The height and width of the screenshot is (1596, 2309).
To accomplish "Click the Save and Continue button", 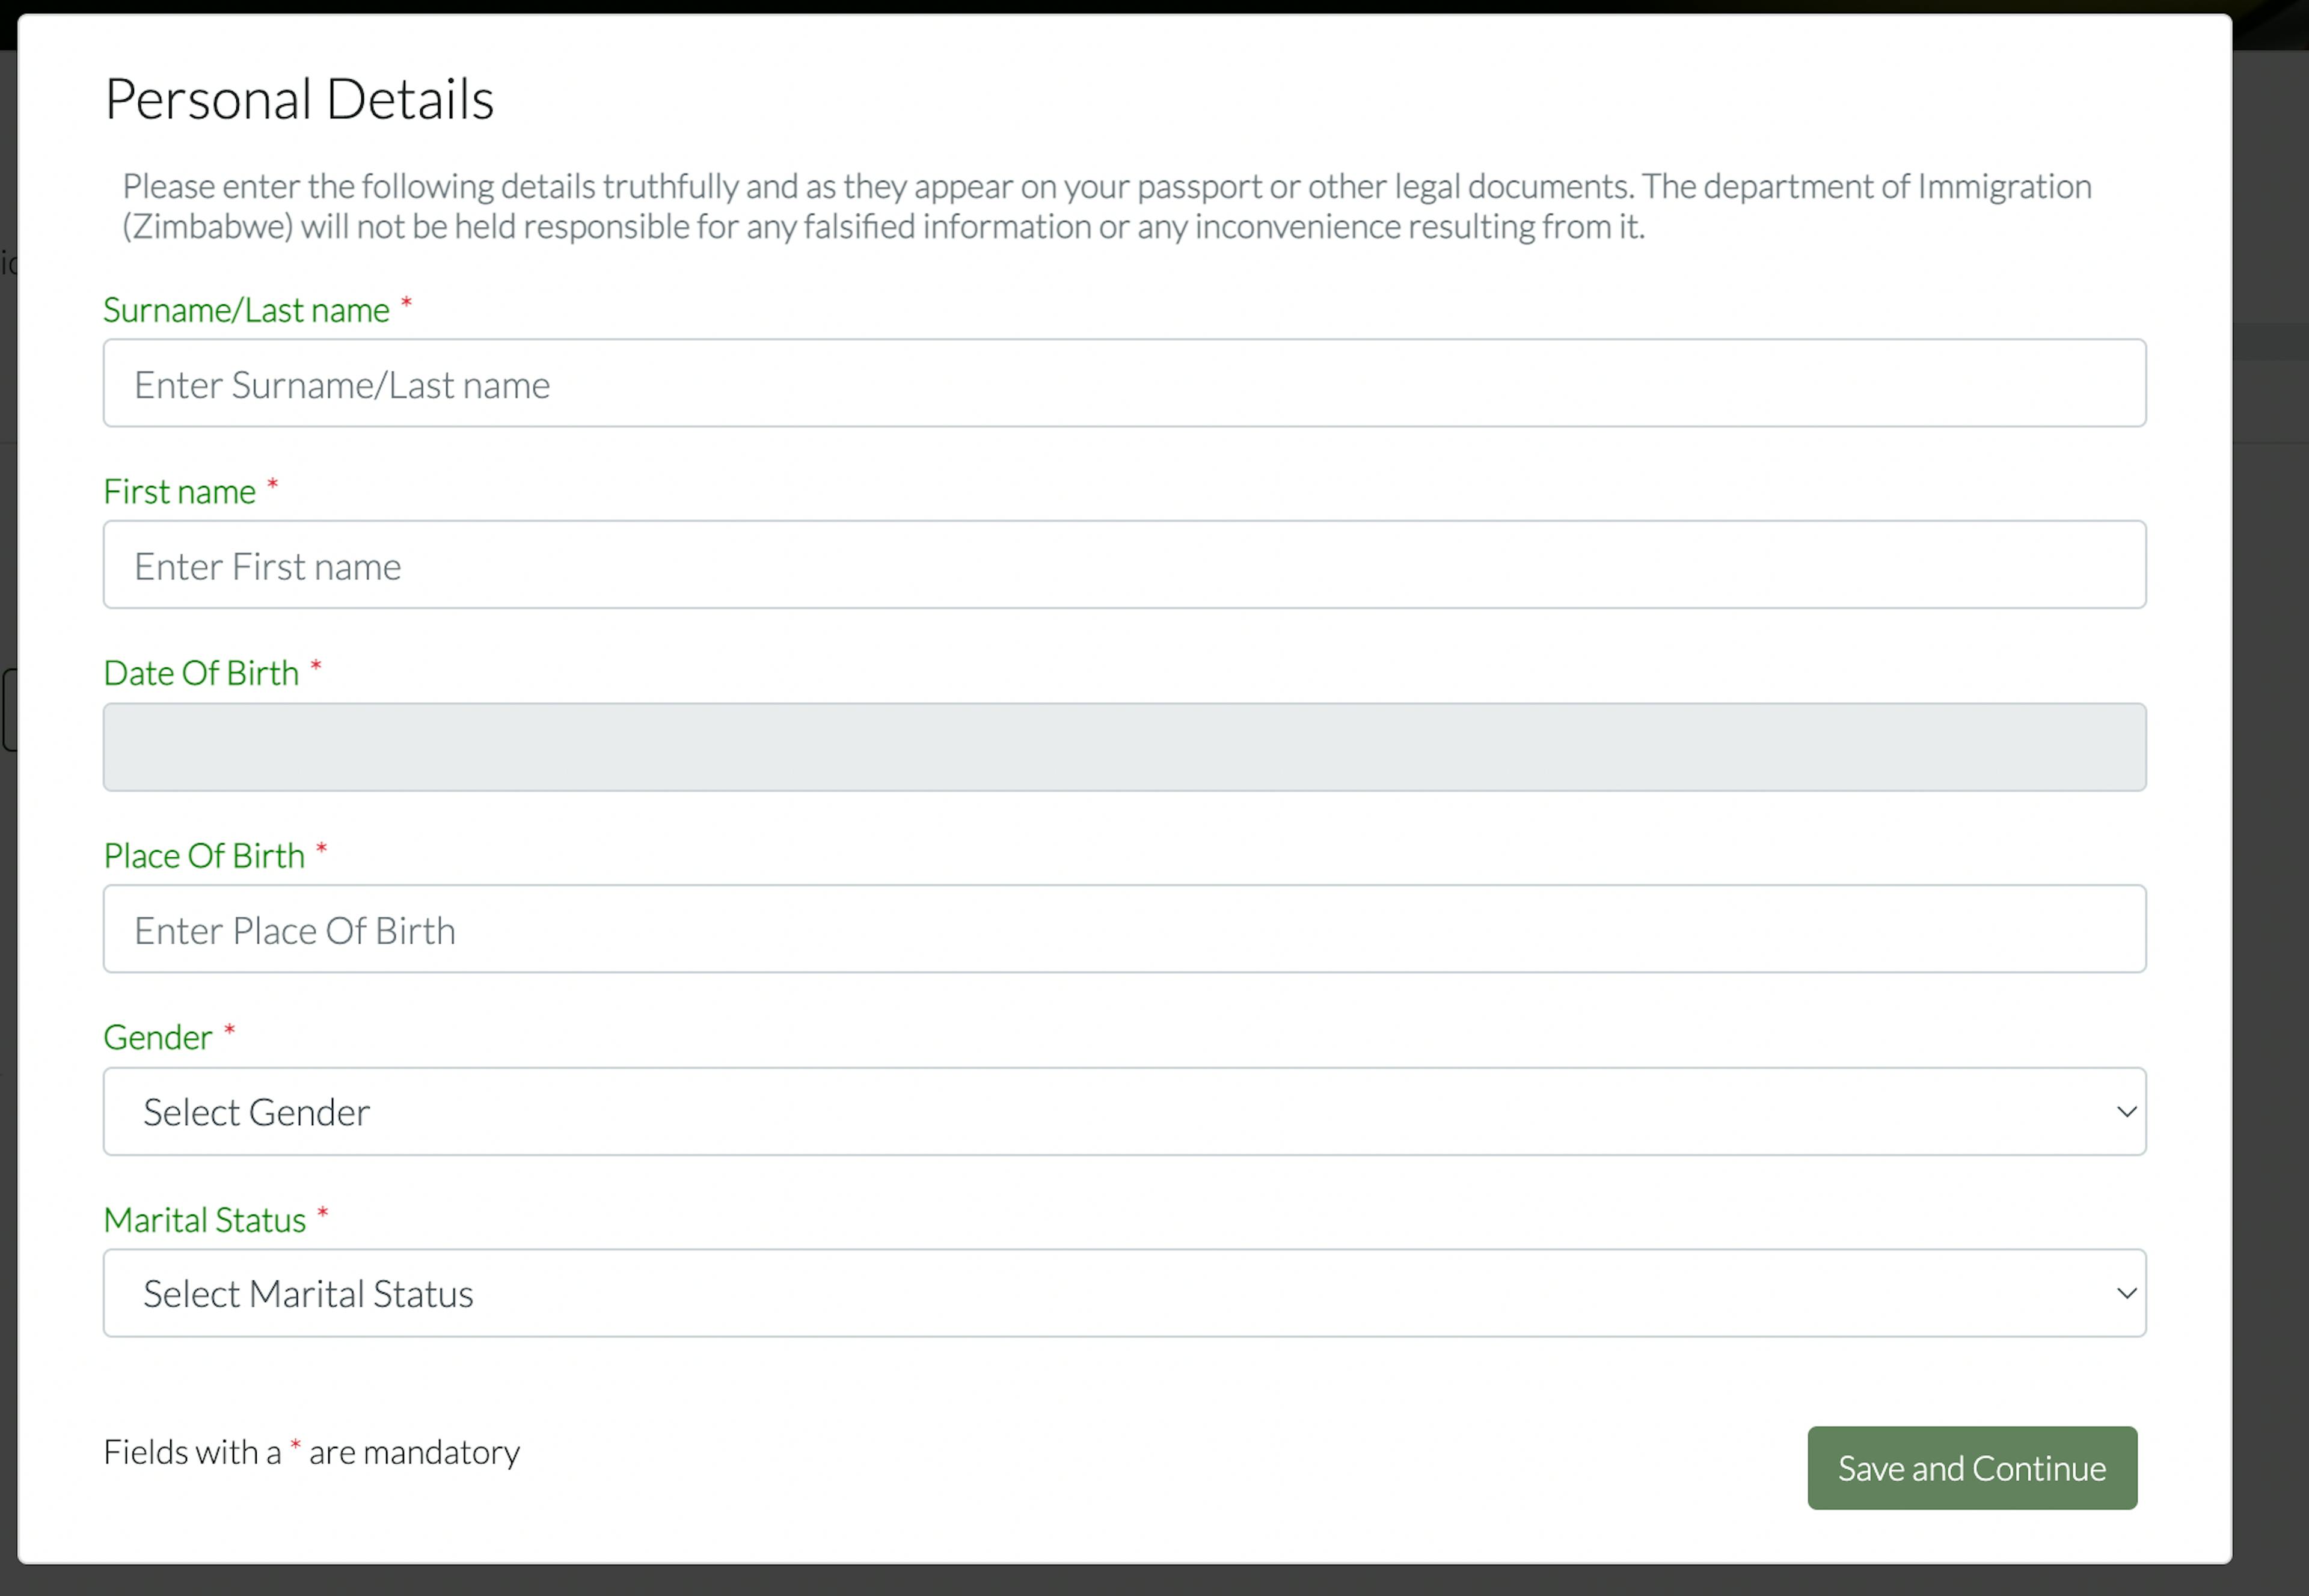I will click(1971, 1468).
